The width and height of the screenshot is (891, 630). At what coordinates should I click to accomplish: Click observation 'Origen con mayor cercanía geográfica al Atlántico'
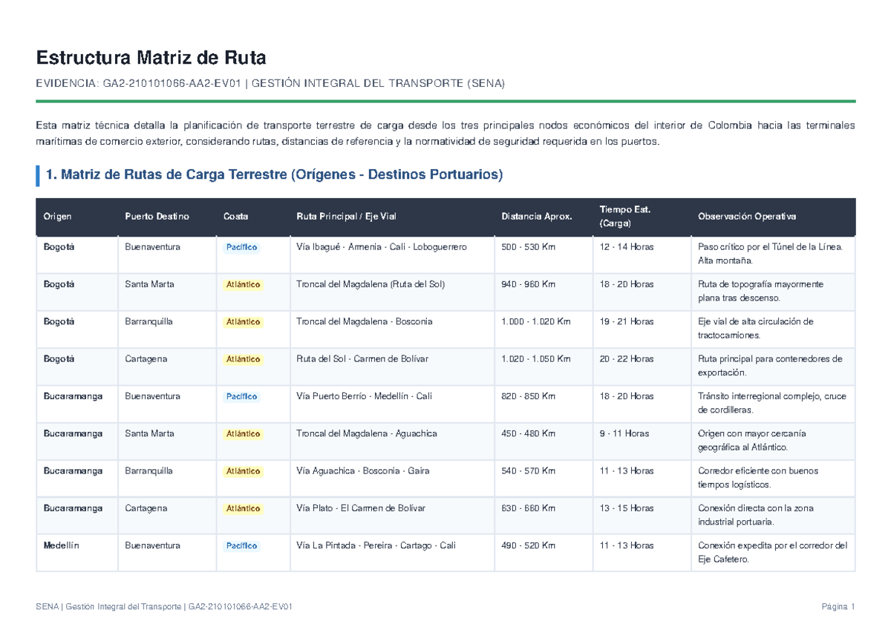752,440
